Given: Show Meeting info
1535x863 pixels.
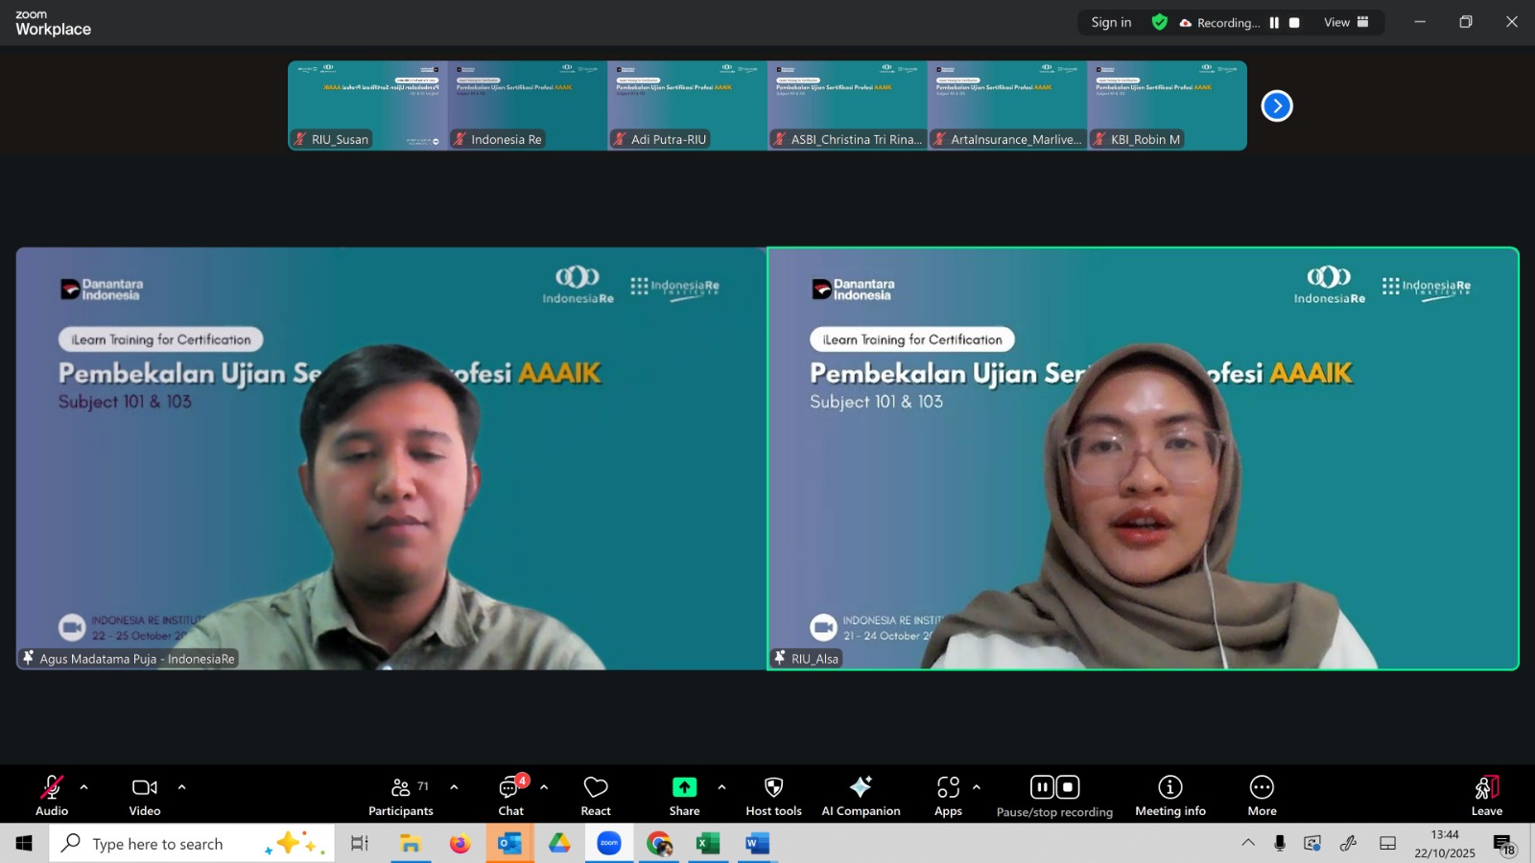Looking at the screenshot, I should (1169, 796).
